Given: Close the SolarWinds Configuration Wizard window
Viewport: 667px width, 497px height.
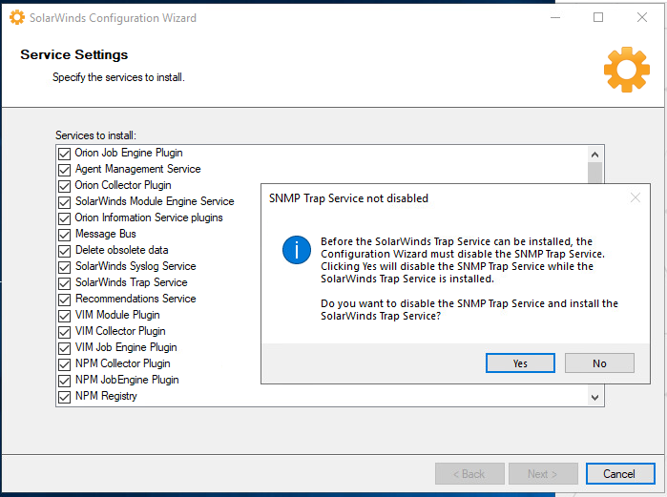Looking at the screenshot, I should click(x=642, y=17).
